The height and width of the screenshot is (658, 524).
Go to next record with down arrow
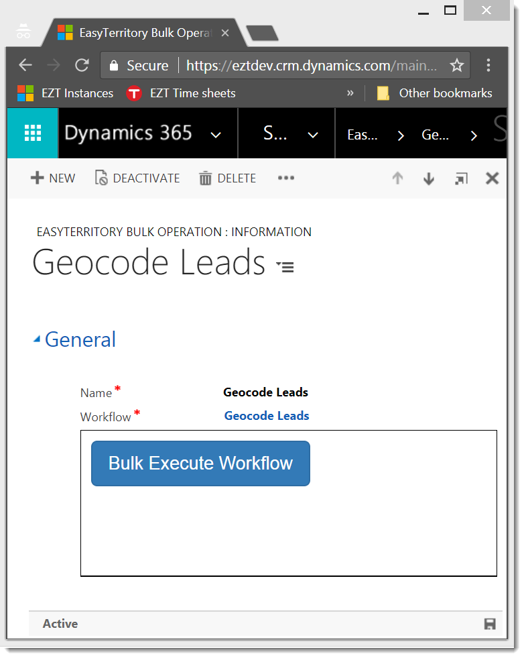click(x=429, y=178)
